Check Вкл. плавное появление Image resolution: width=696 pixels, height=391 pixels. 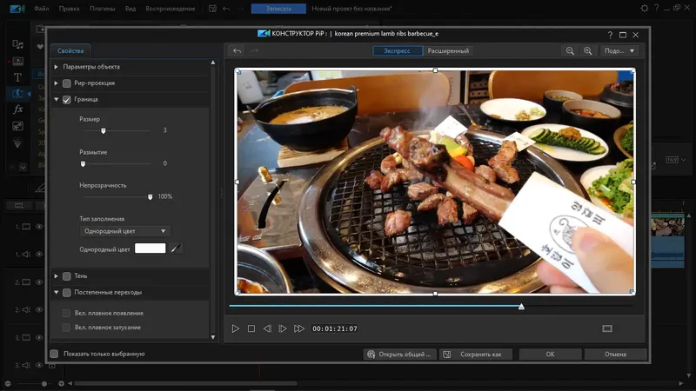click(x=66, y=313)
